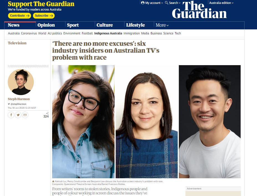257x196 pixels.
Task: Select the Lifestyle section tab
Action: pyautogui.click(x=135, y=25)
